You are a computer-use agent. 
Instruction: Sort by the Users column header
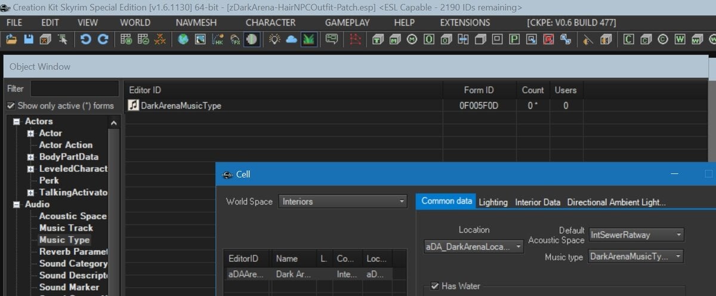pos(566,90)
